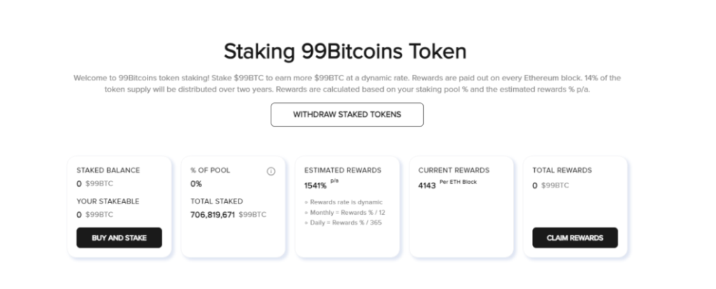Click the Staked Balance label
This screenshot has width=716, height=289.
coord(108,170)
